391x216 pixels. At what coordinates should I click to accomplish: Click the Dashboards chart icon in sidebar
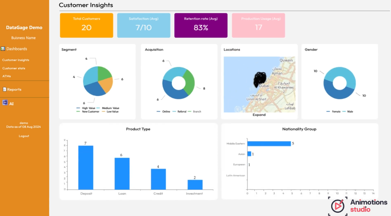coord(3,49)
